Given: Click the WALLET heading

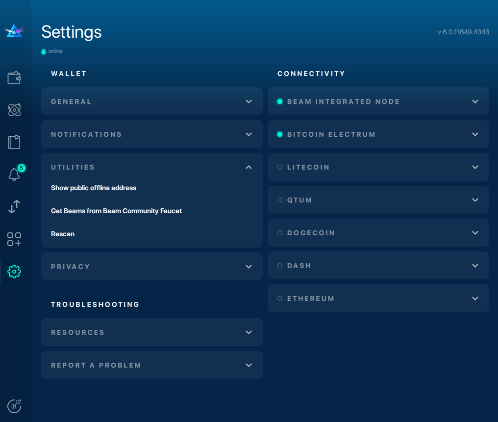Looking at the screenshot, I should click(x=69, y=74).
